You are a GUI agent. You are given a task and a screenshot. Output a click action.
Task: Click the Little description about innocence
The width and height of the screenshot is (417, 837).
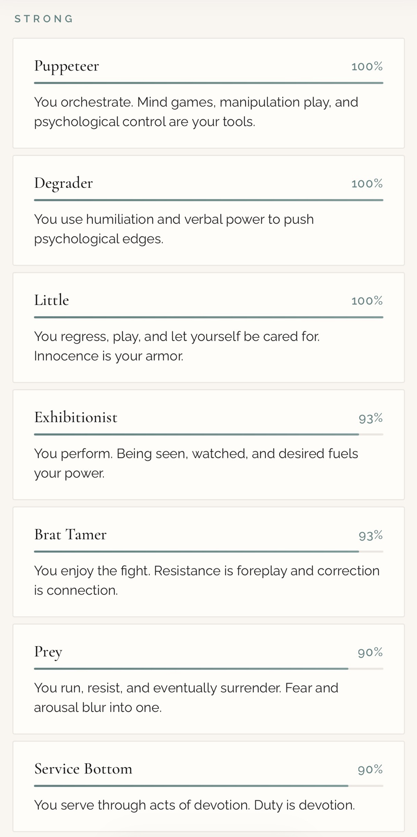pyautogui.click(x=177, y=346)
